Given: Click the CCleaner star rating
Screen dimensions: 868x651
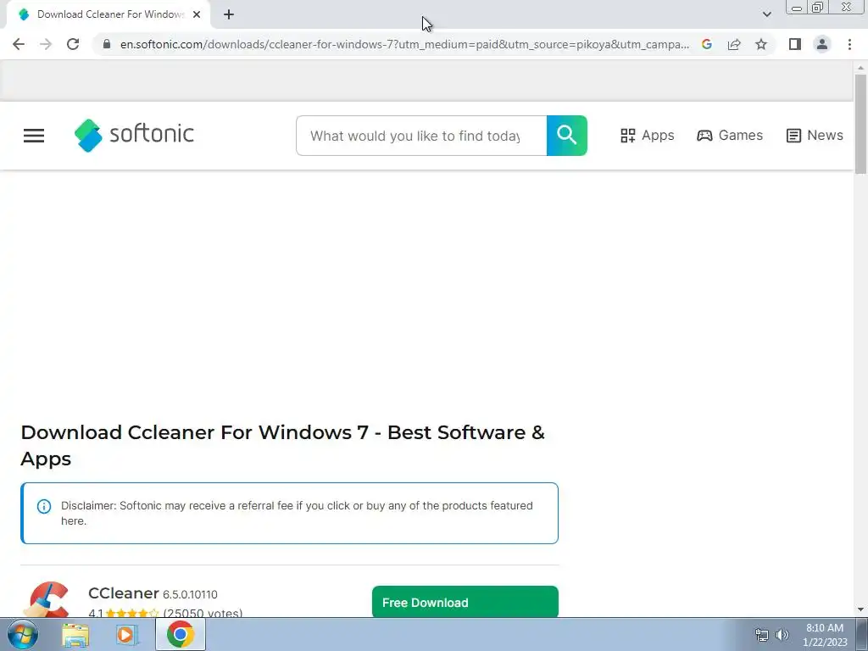Looking at the screenshot, I should point(131,613).
